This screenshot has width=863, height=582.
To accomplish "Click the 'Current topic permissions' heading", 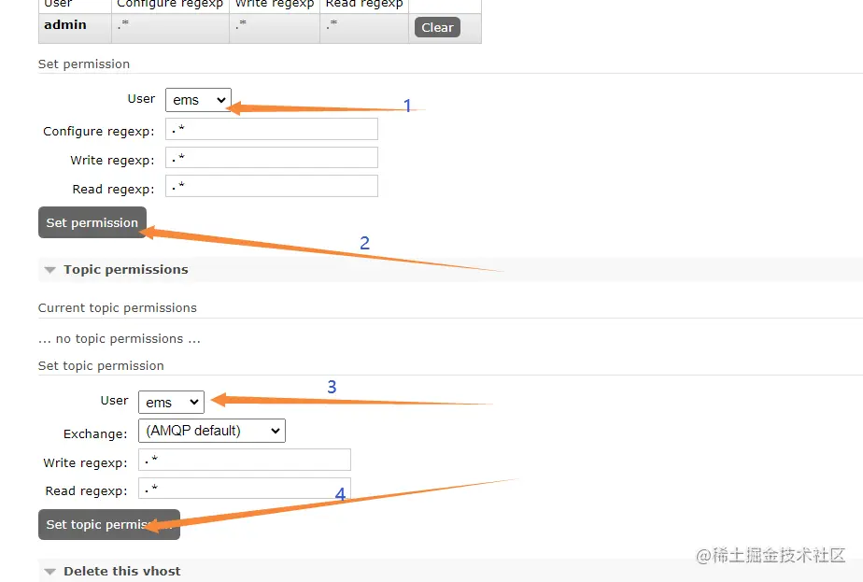I will 118,307.
